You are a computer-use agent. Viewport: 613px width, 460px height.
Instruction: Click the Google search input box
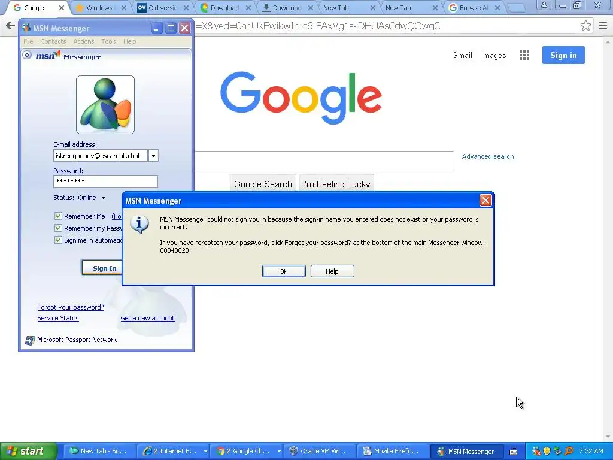click(x=324, y=161)
